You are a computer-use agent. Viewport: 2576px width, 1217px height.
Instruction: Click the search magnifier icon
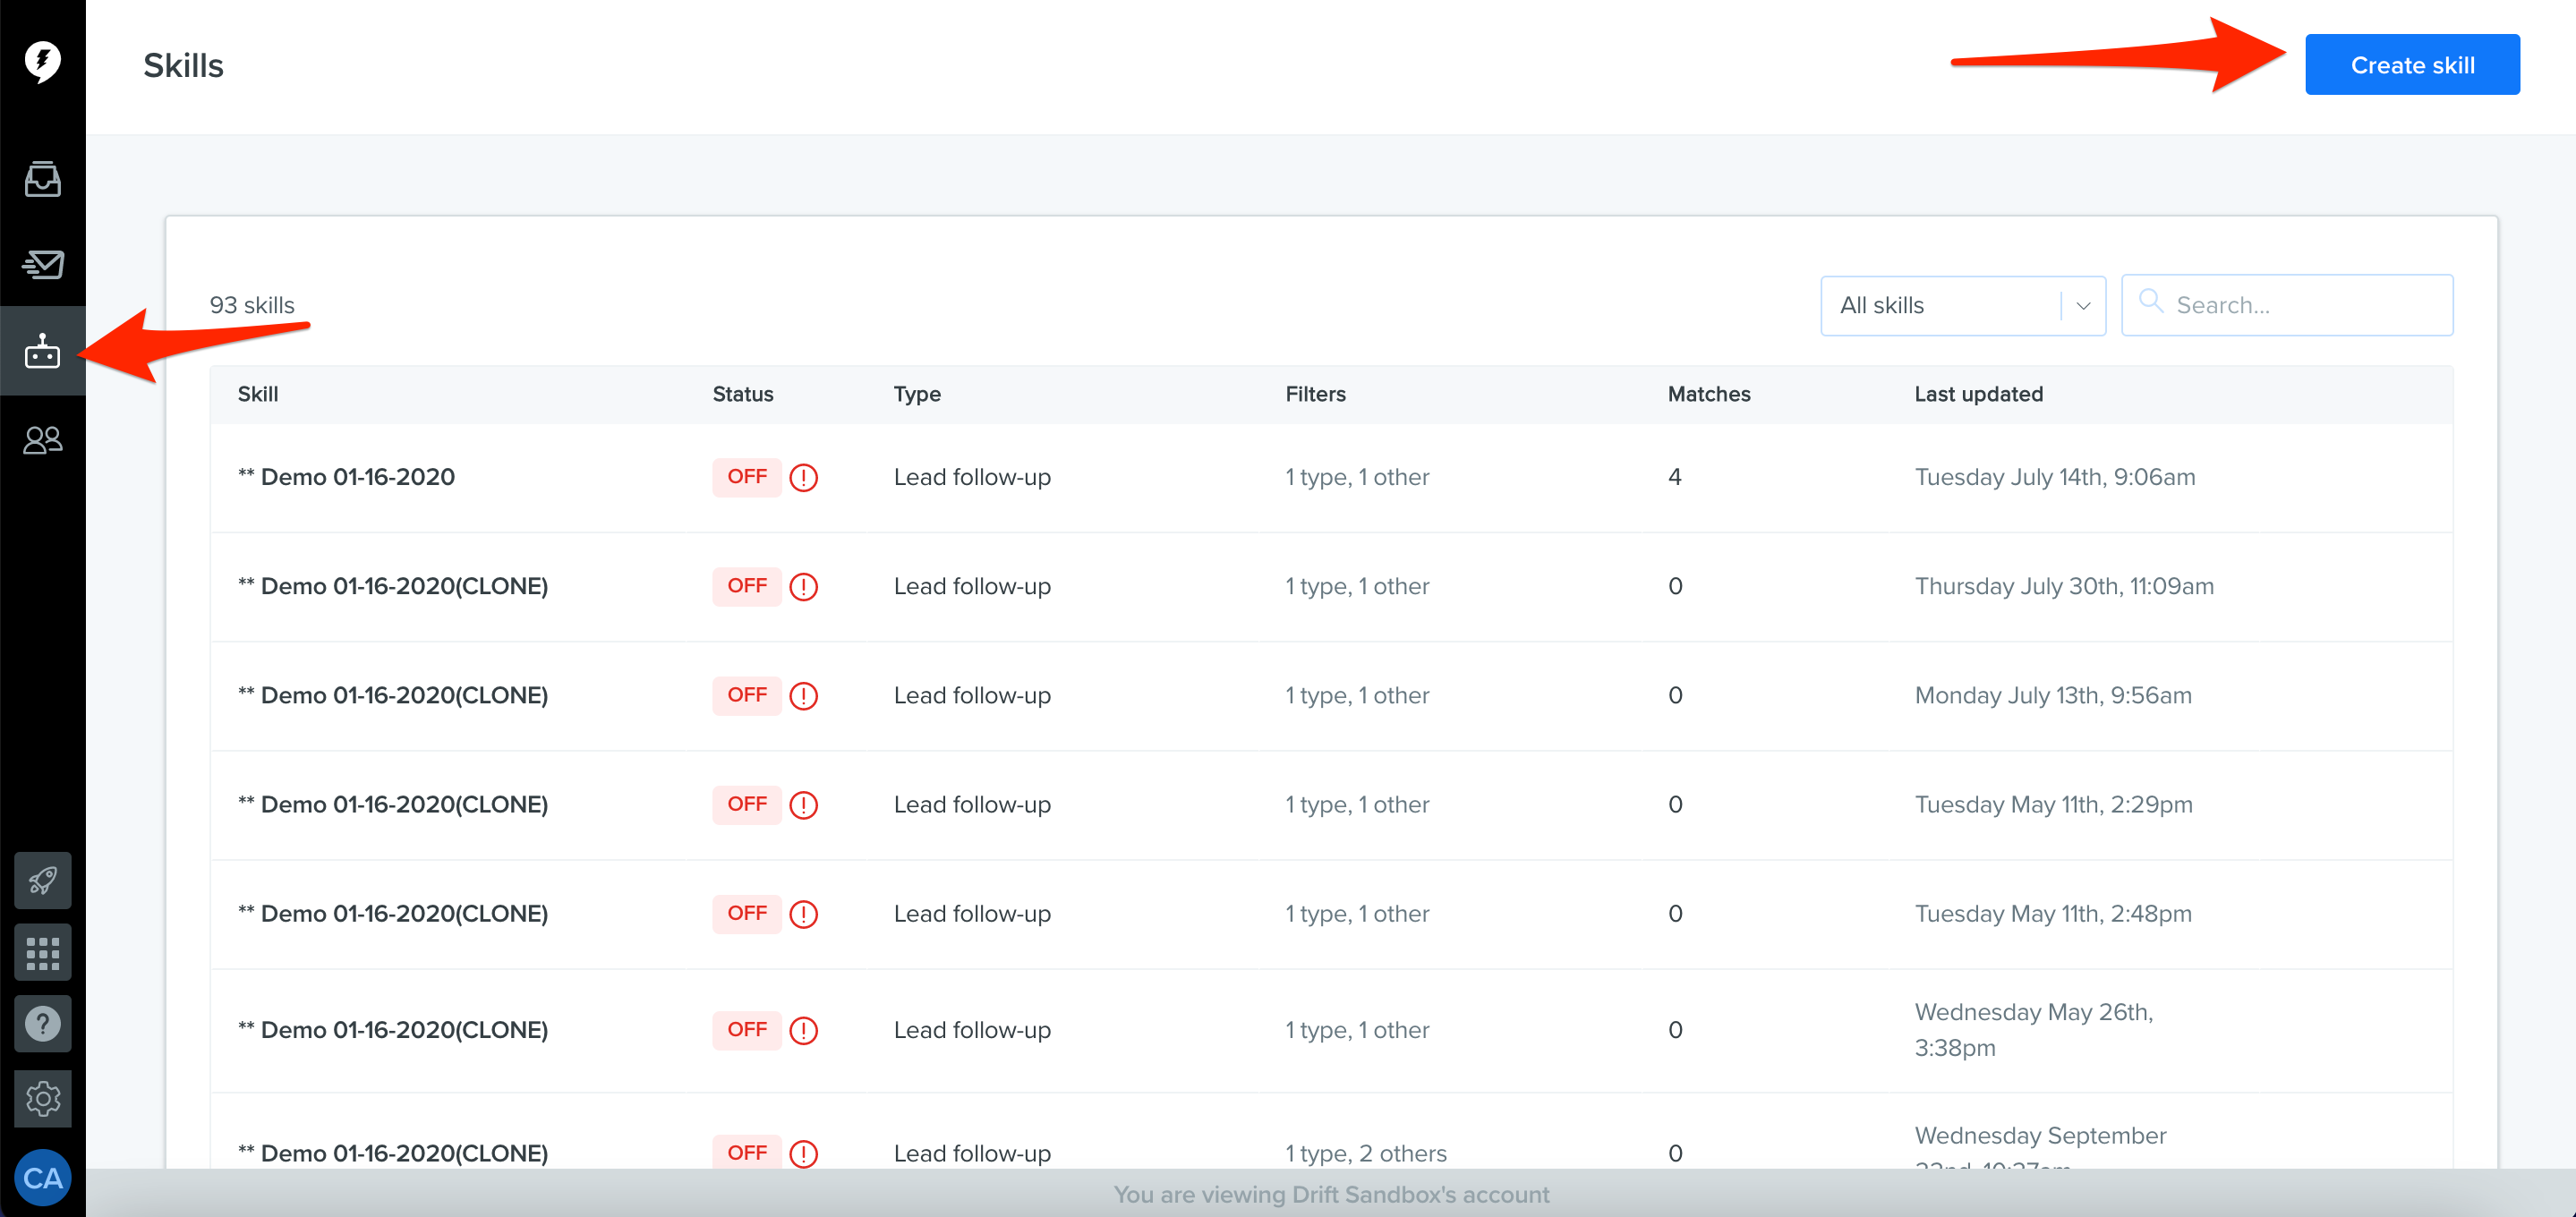[x=2150, y=302]
